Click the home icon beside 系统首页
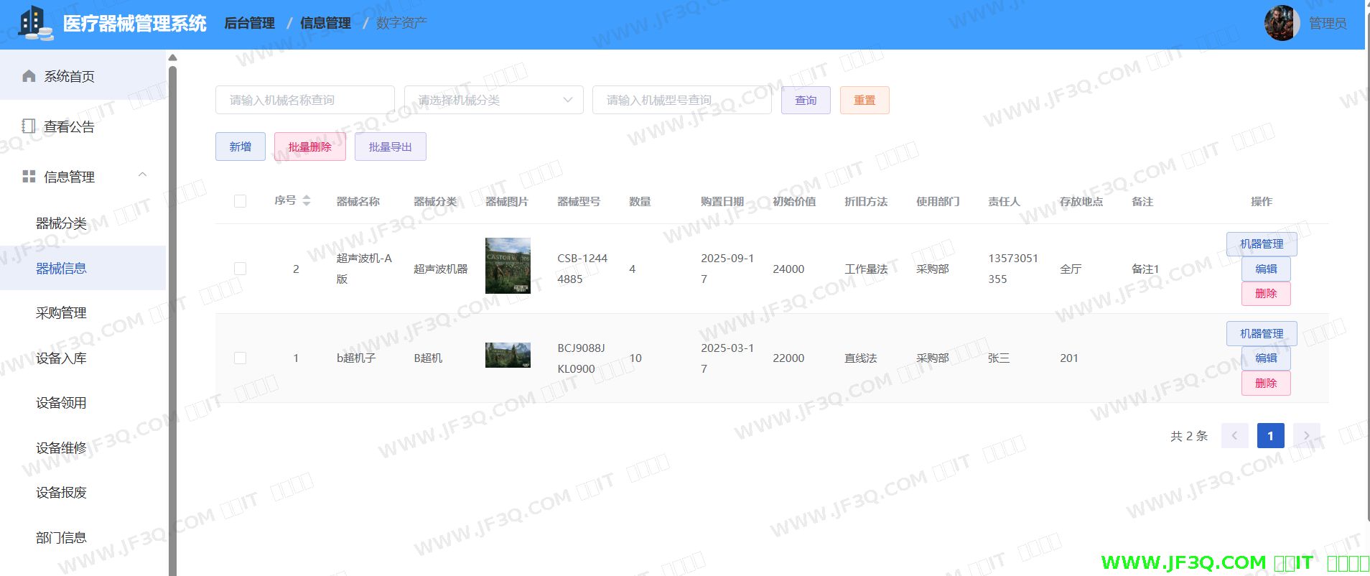 29,76
